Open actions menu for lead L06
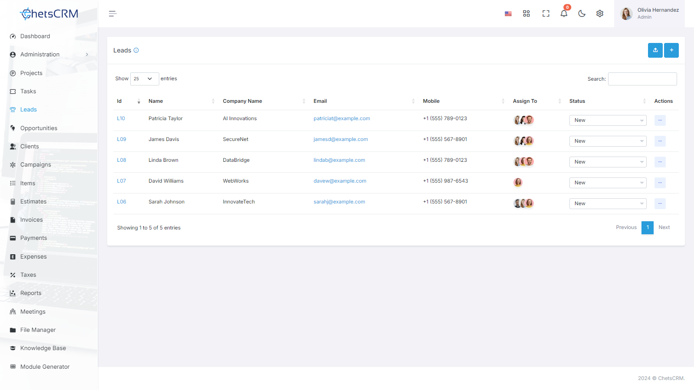The height and width of the screenshot is (390, 694). coord(660,203)
